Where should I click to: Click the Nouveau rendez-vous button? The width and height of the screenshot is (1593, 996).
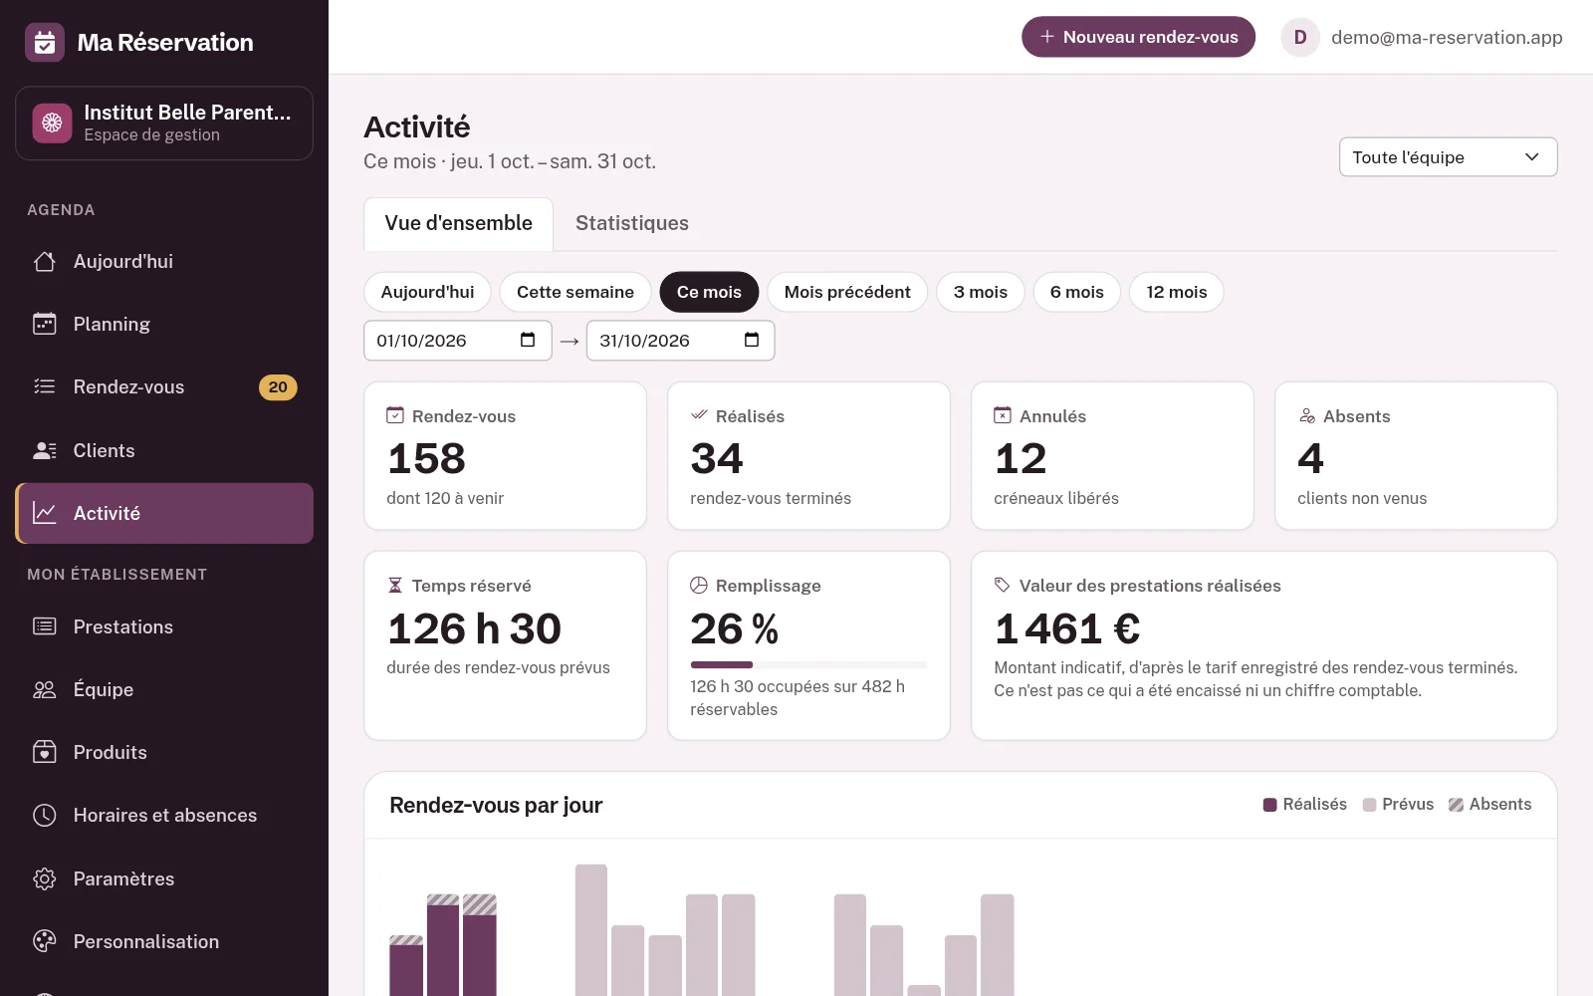tap(1138, 37)
